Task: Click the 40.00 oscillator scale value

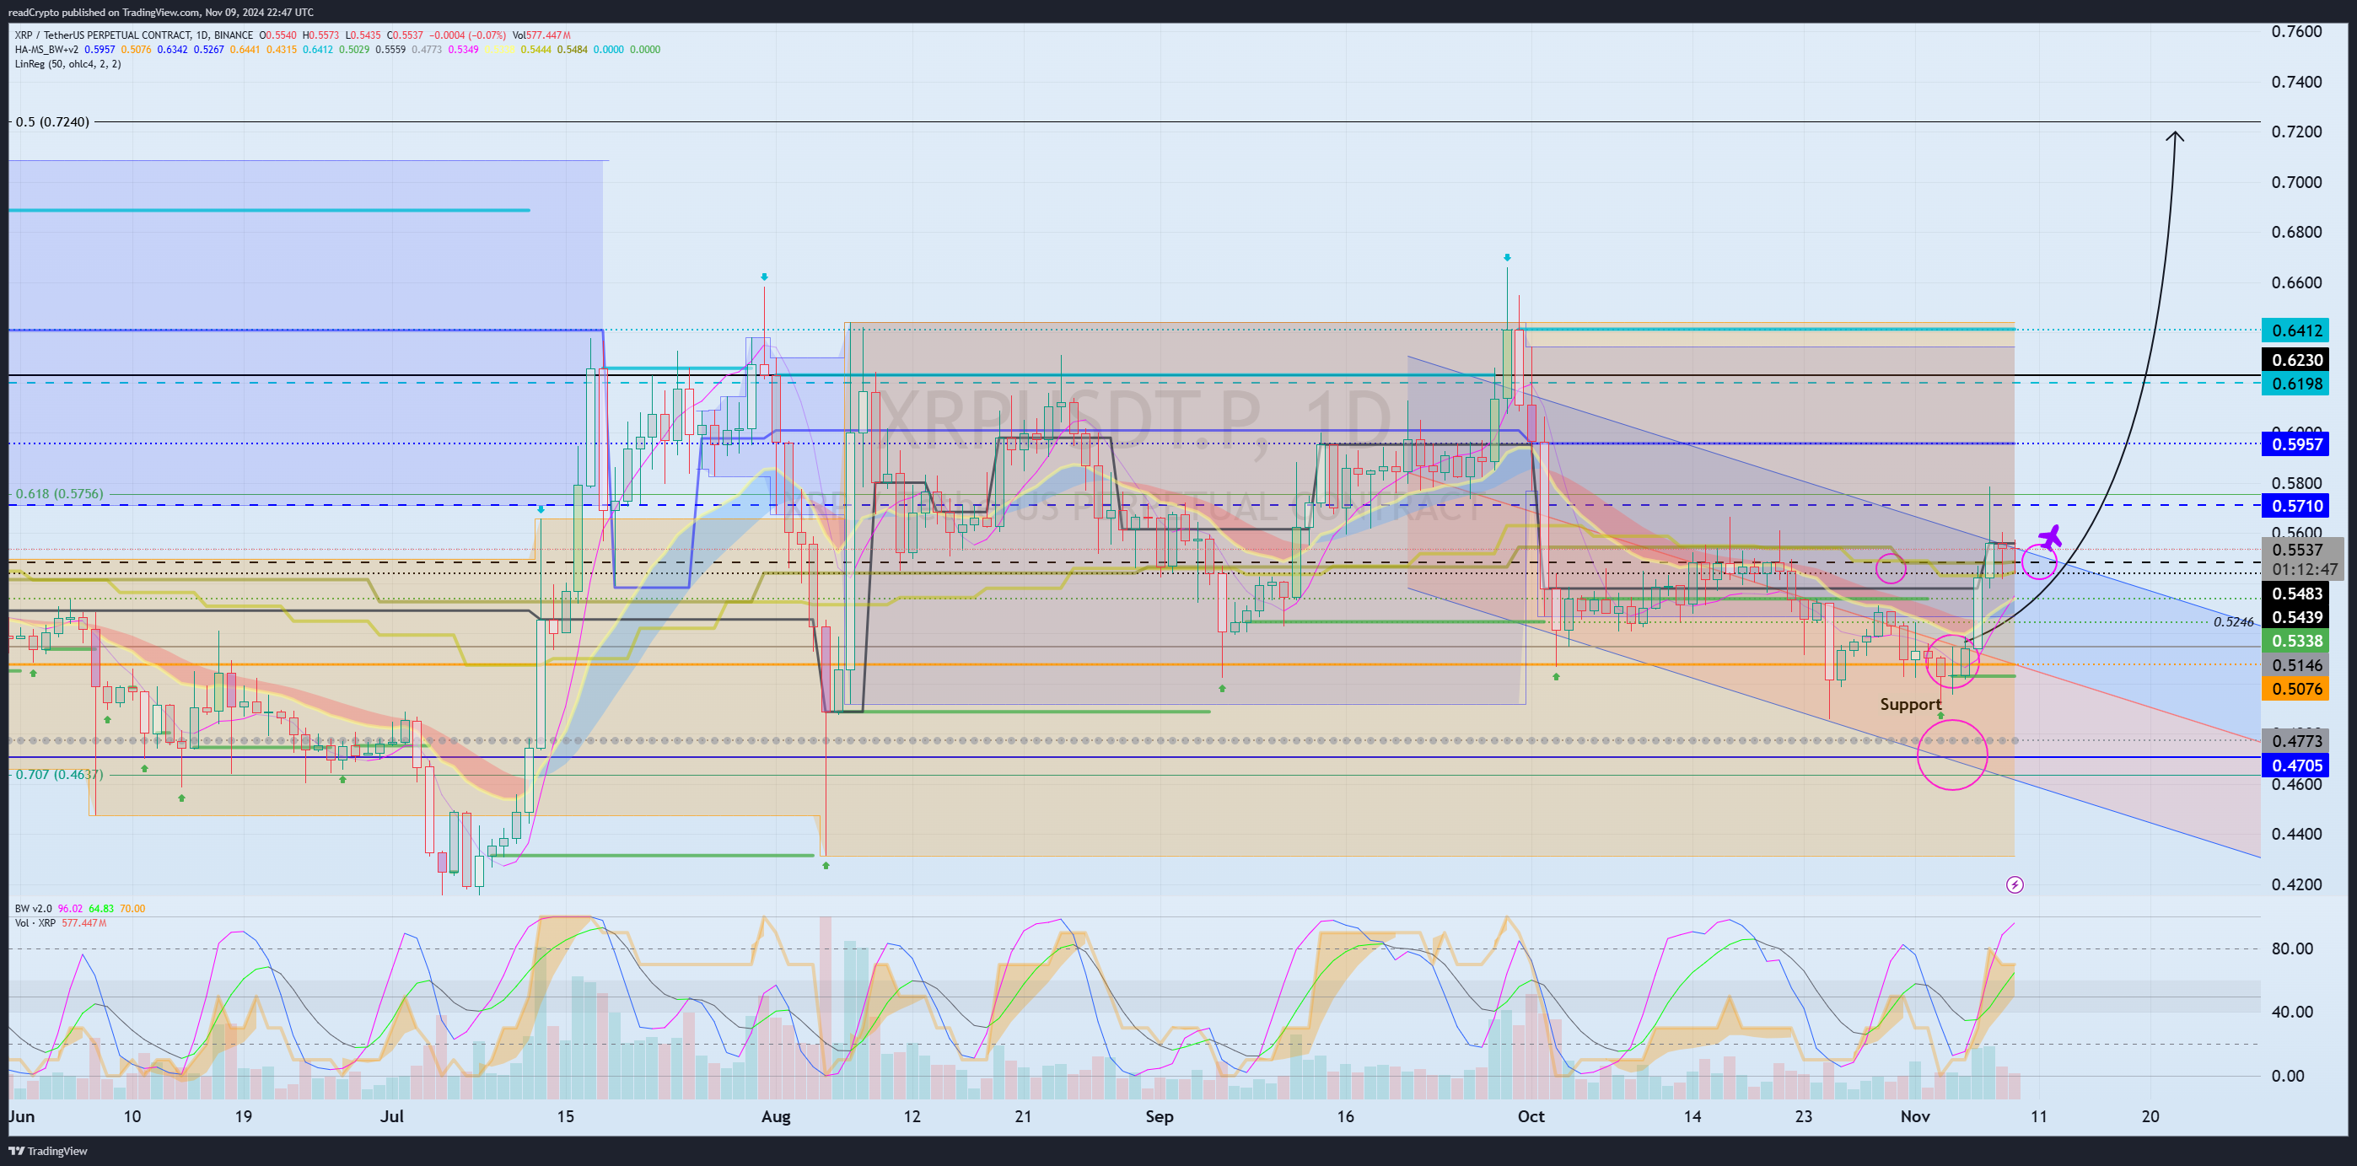Action: (x=2292, y=1012)
